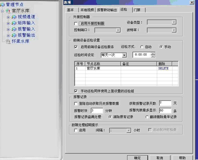The width and height of the screenshot is (198, 160).
Task: Toggle 启用前端设备巡检服务 checkbox
Action: (x=76, y=47)
